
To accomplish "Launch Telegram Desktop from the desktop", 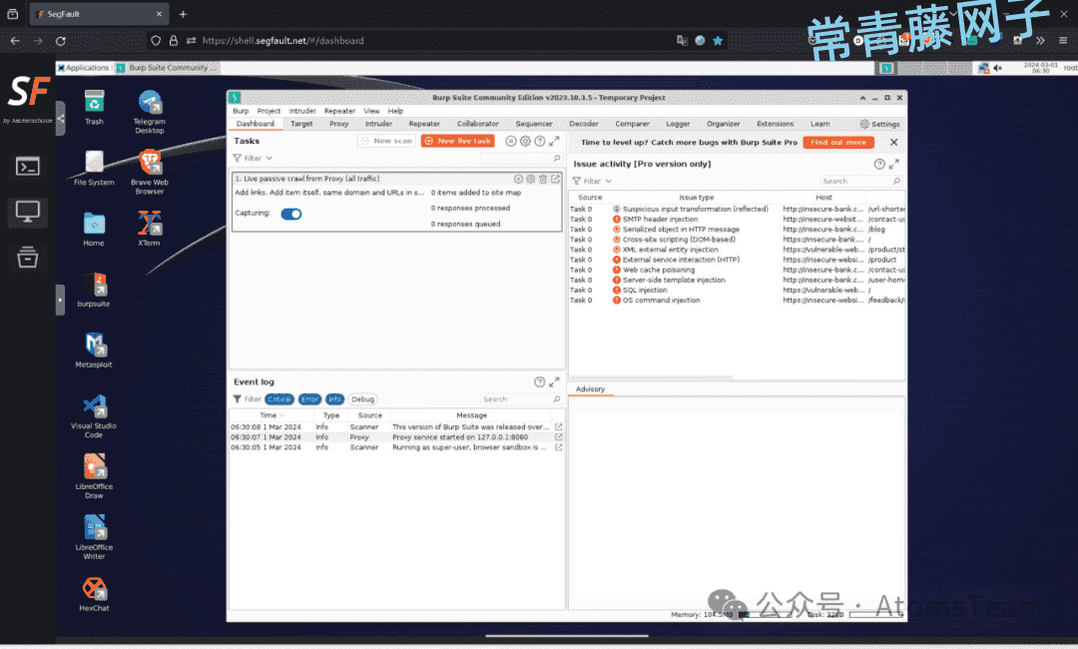I will tap(149, 112).
